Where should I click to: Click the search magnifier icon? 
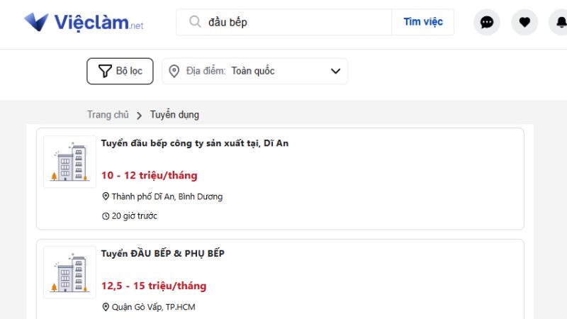[x=195, y=22]
